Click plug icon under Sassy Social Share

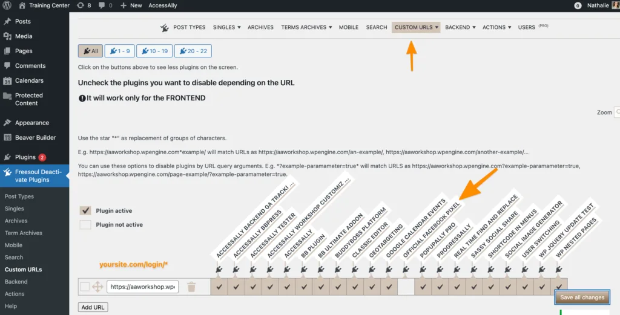coord(473,270)
